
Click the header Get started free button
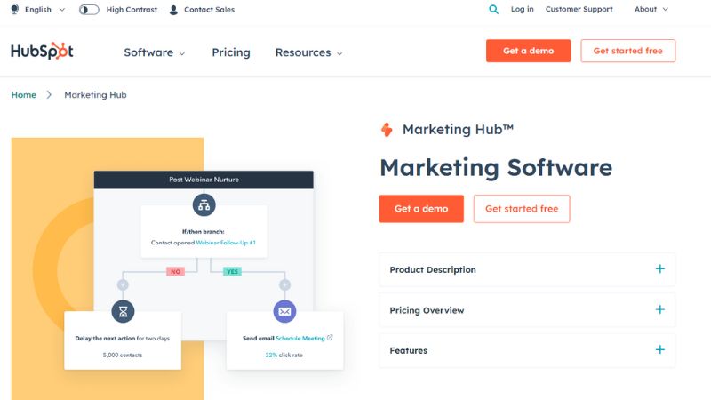coord(628,51)
